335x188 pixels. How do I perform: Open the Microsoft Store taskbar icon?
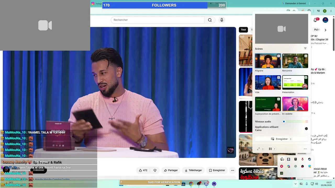pos(183,184)
